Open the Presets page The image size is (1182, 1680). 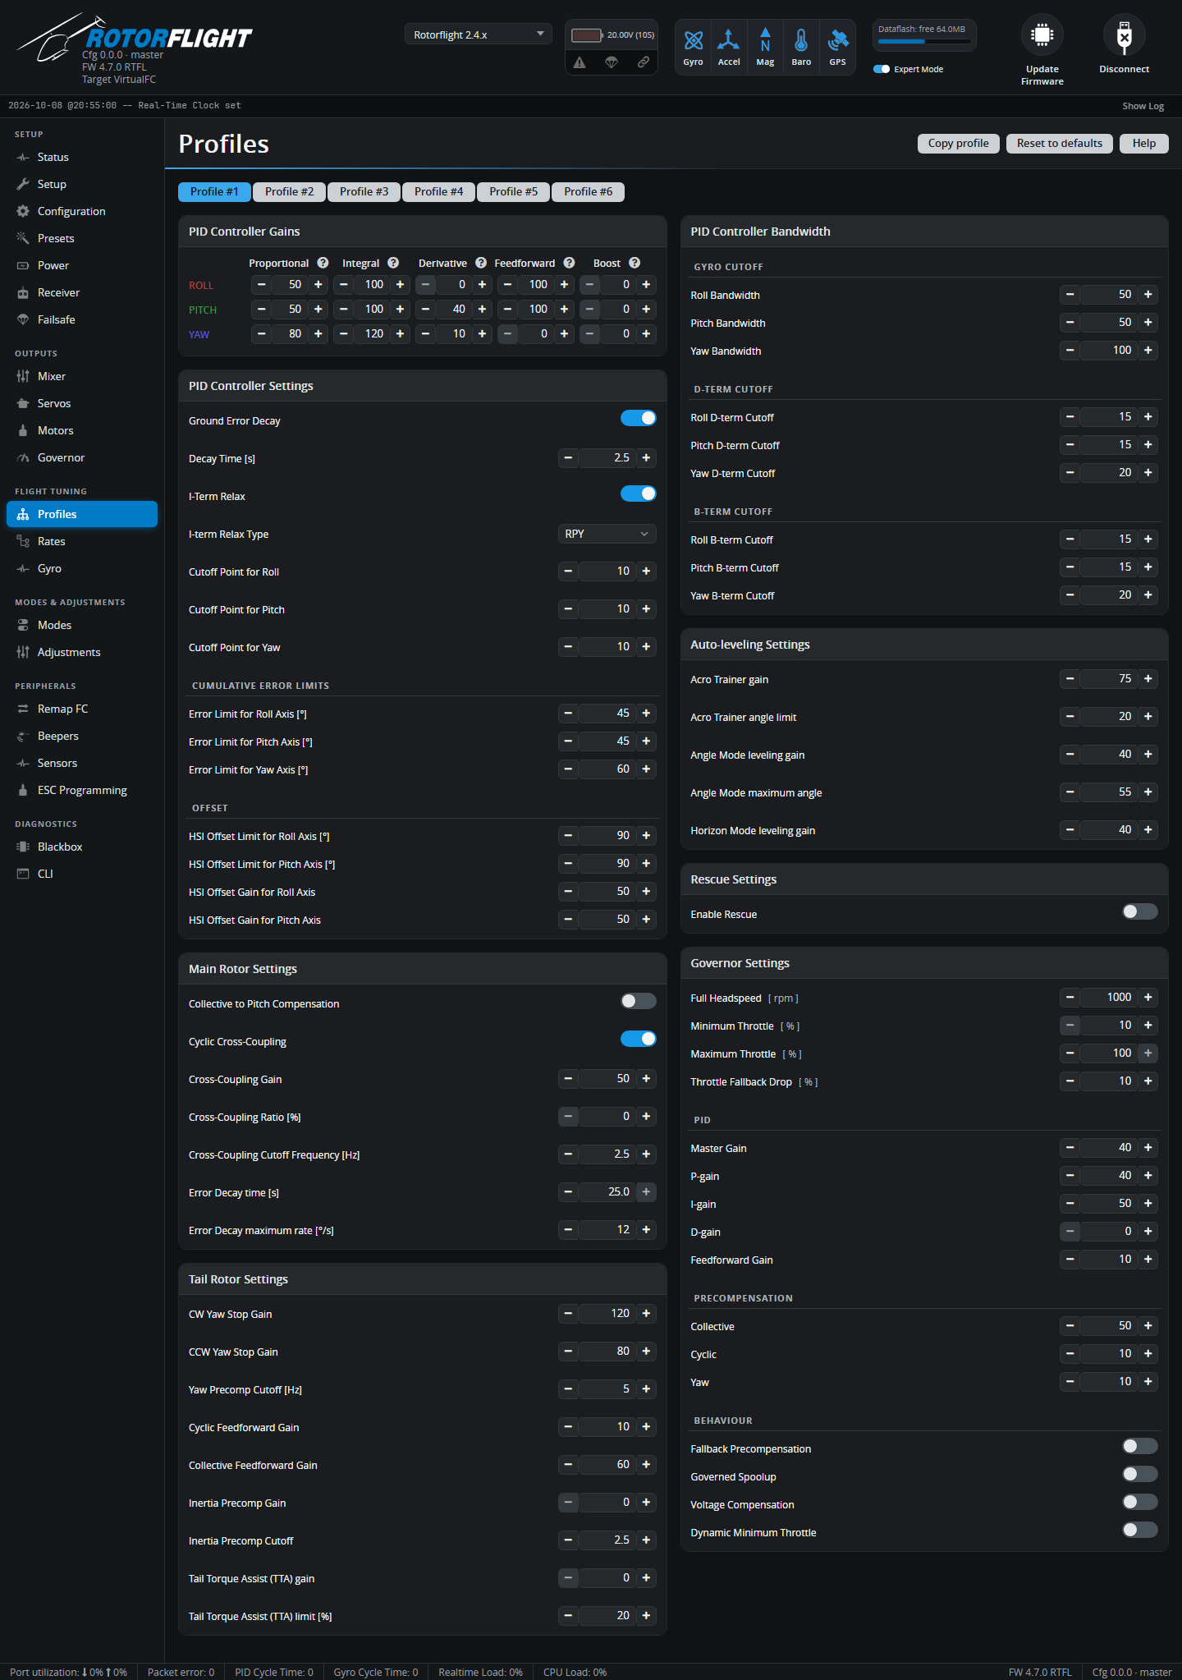coord(82,238)
